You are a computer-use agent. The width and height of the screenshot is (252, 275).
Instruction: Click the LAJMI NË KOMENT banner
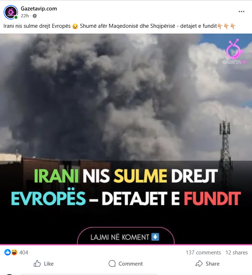[x=126, y=237]
